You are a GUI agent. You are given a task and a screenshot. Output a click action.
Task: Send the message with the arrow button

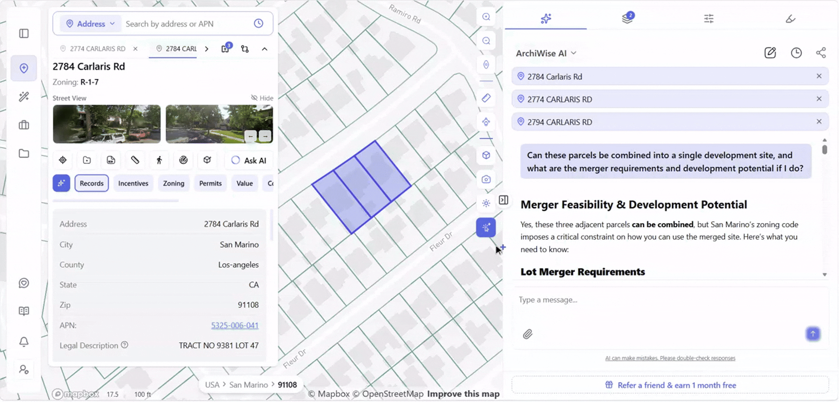point(813,334)
